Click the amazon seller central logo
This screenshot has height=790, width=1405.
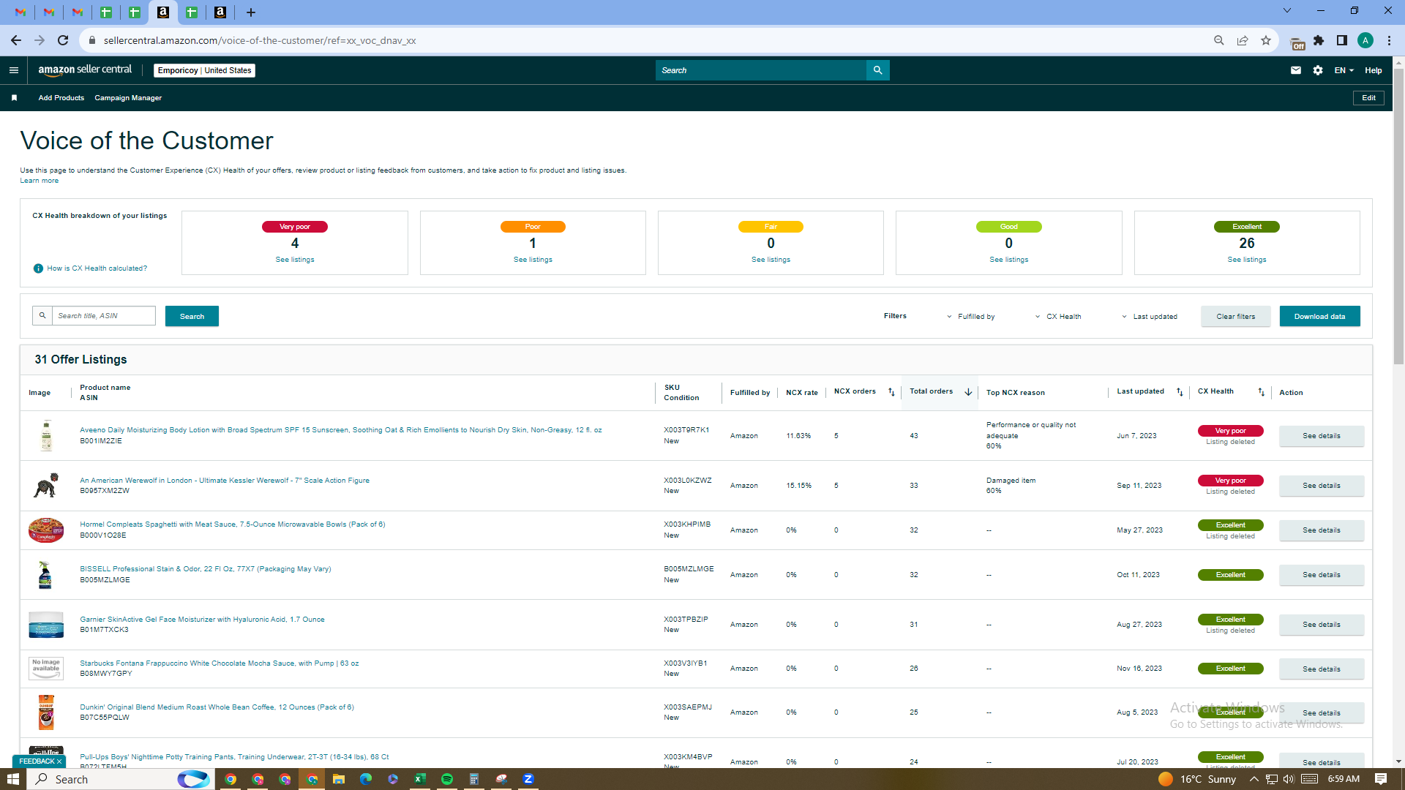(85, 70)
